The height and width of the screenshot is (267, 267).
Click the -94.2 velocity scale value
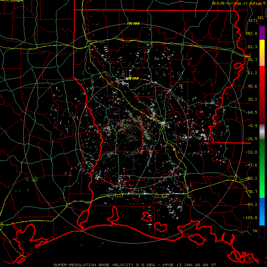[251, 204]
